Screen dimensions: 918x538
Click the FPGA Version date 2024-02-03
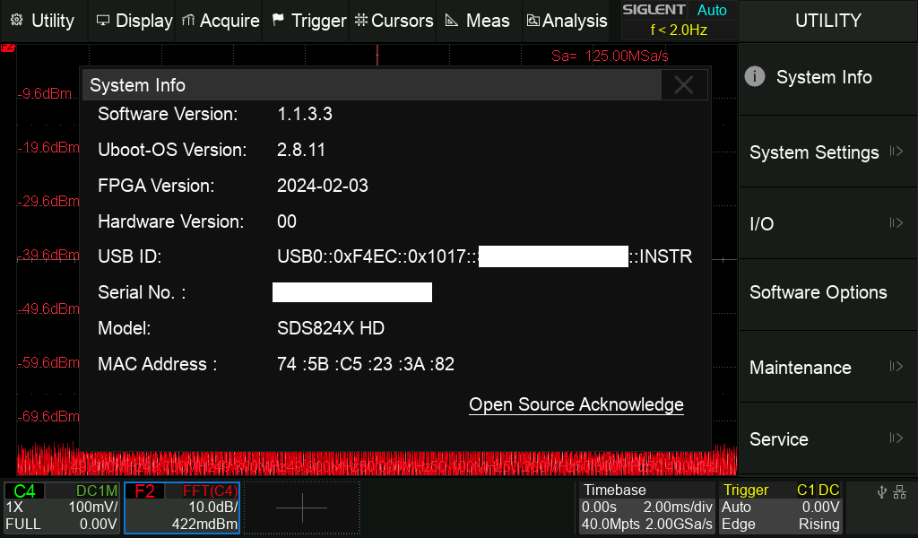323,186
